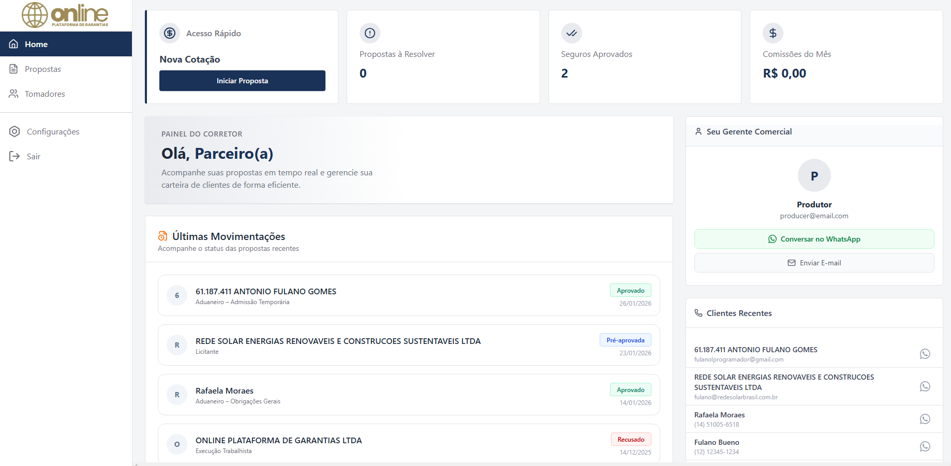The width and height of the screenshot is (951, 466).
Task: Click the phone icon beside Clientes Recentes
Action: tap(699, 313)
